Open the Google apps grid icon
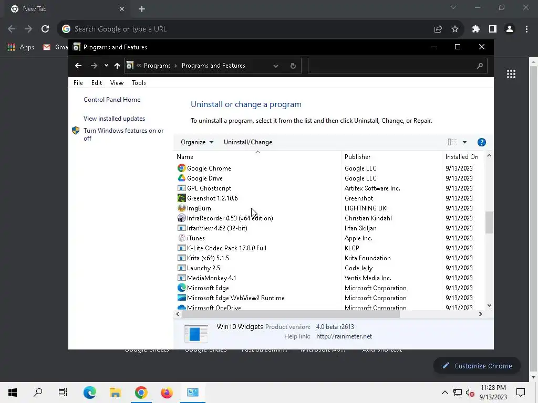Viewport: 538px width, 403px height. point(511,73)
